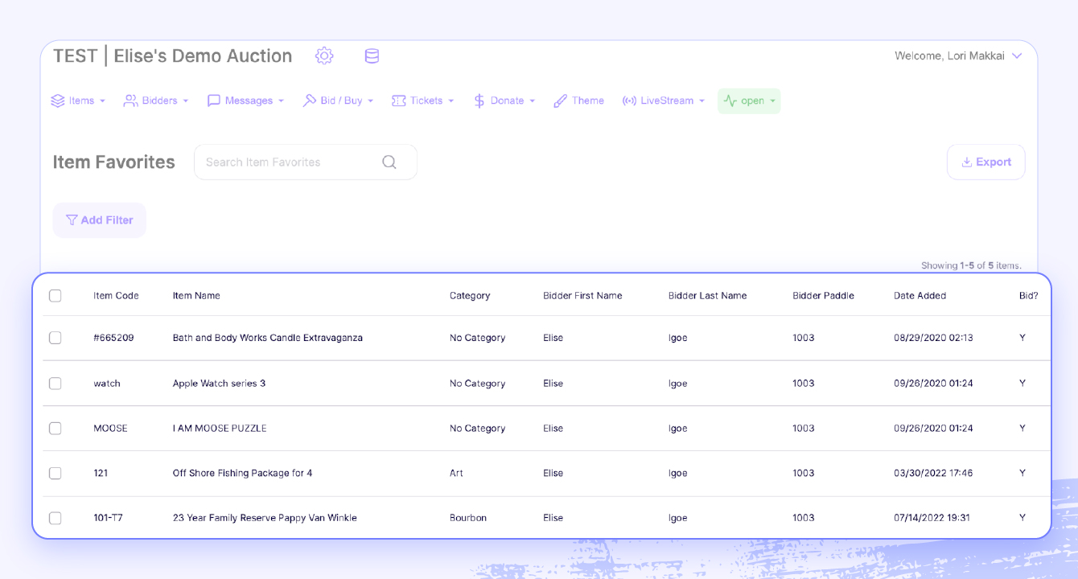Open the Theme menu item

tap(578, 101)
